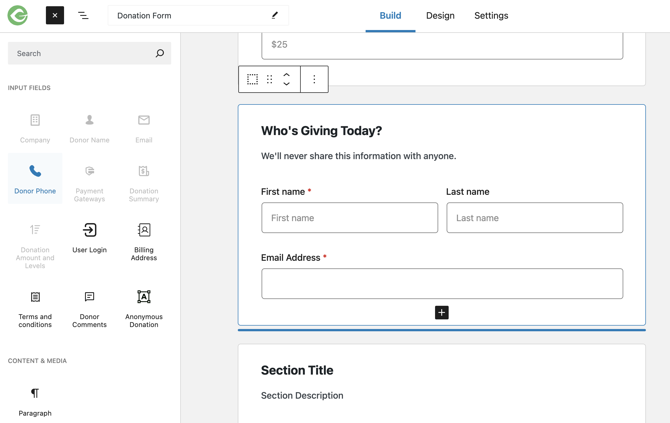Add a new block with the plus button
The height and width of the screenshot is (423, 670).
pyautogui.click(x=442, y=313)
